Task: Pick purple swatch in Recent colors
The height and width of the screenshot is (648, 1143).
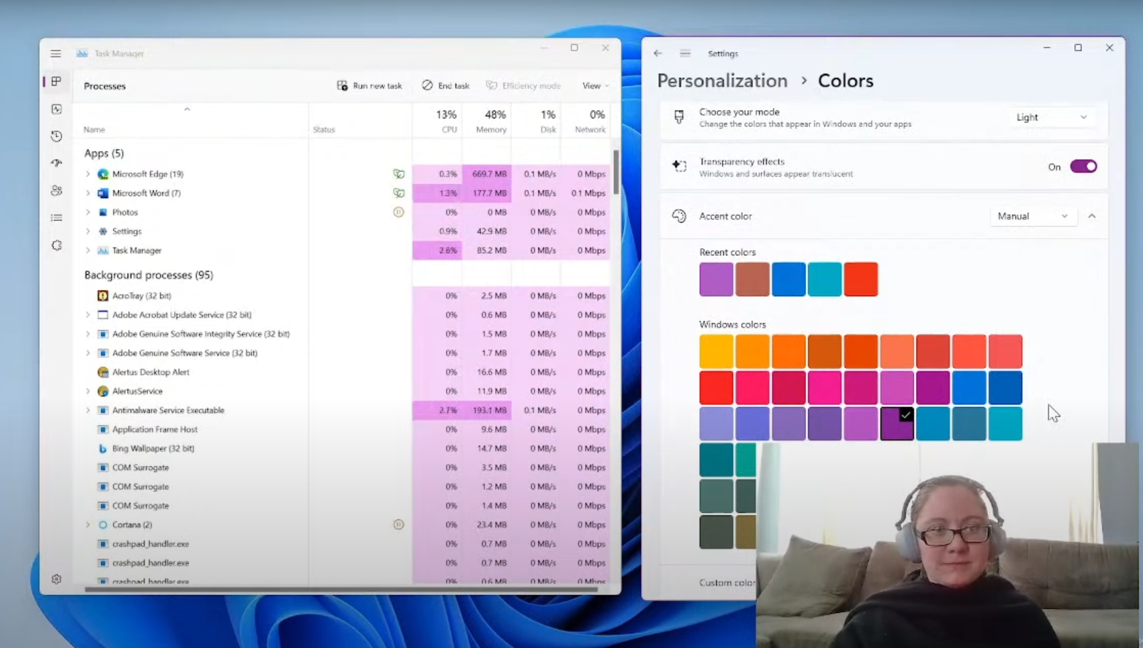Action: pyautogui.click(x=716, y=279)
